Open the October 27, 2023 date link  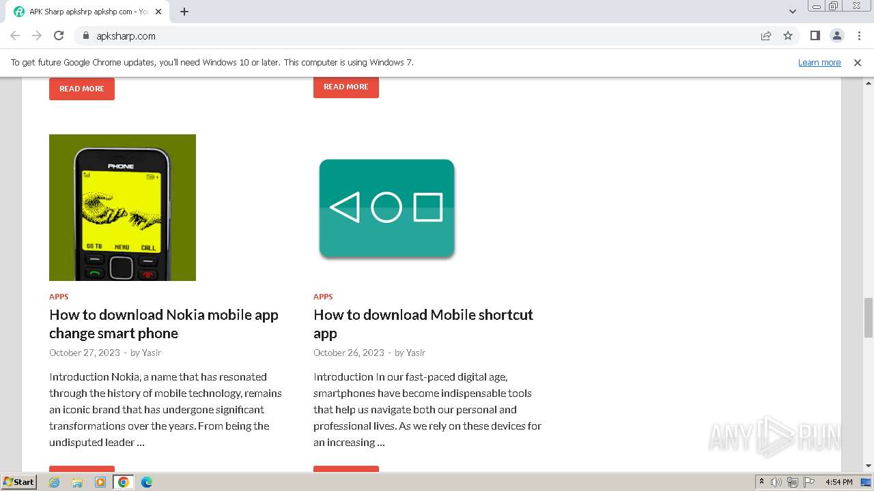click(x=84, y=353)
